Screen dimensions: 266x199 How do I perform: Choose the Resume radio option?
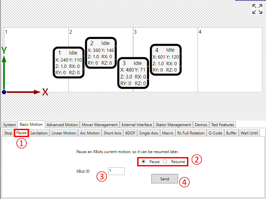(x=165, y=161)
